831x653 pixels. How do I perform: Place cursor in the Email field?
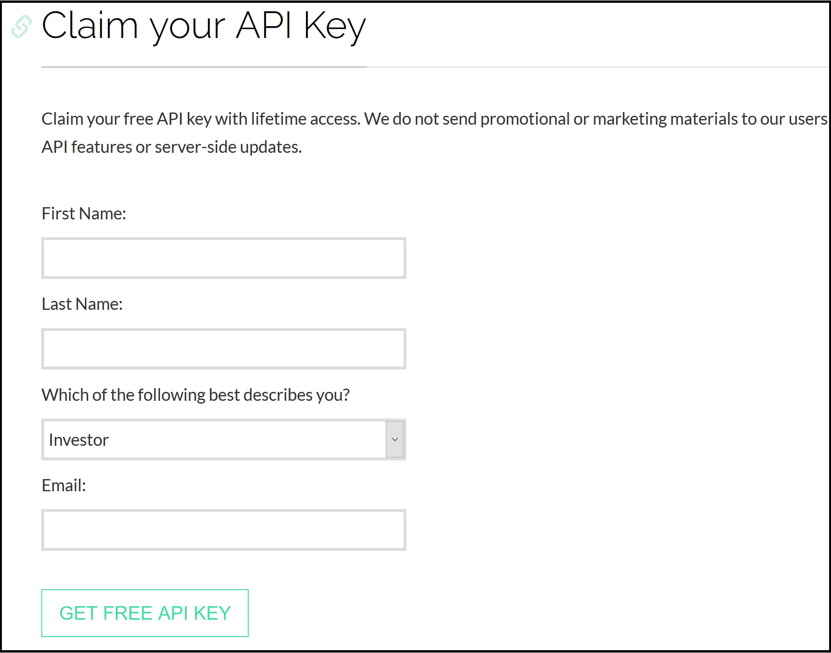pyautogui.click(x=224, y=530)
